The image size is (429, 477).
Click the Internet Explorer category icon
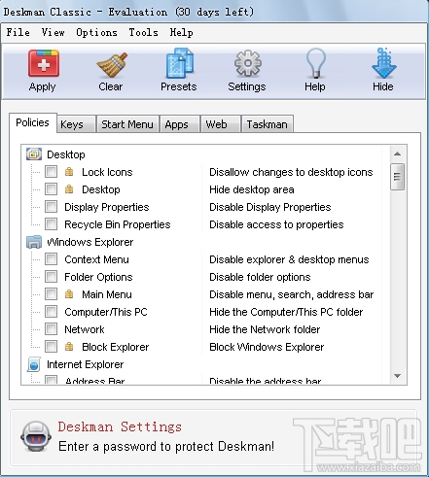[x=34, y=364]
